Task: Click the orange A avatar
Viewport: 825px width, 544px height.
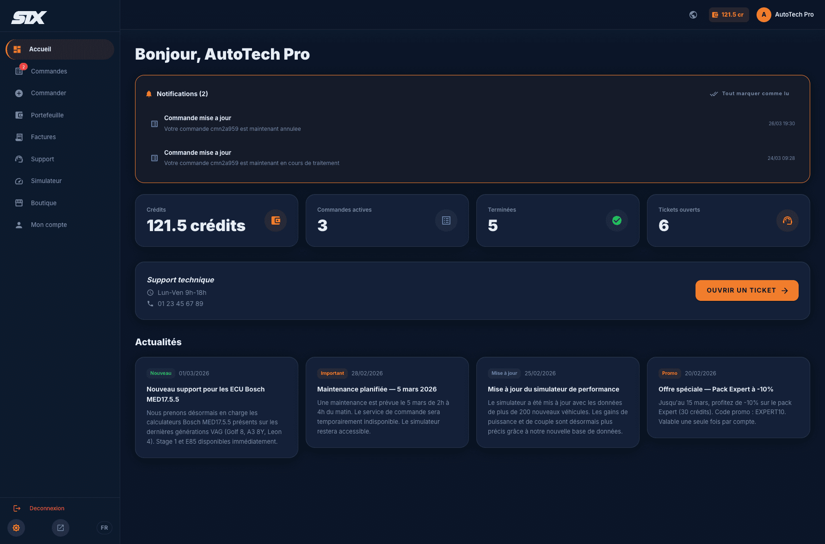Action: pos(764,15)
